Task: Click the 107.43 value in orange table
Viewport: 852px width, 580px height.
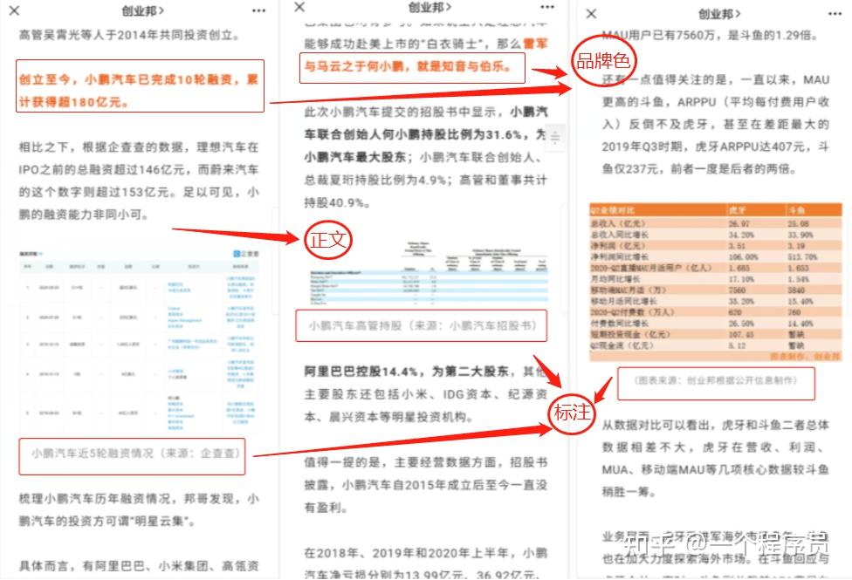Action: click(x=740, y=335)
